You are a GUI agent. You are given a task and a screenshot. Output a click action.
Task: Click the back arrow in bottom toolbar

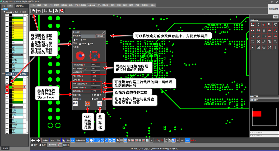(x=33, y=140)
